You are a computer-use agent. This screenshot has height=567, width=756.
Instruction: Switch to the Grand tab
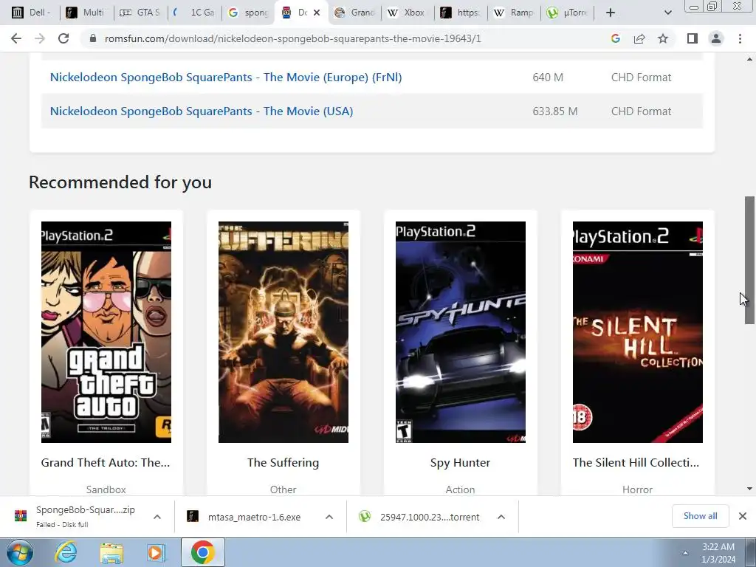tap(355, 13)
